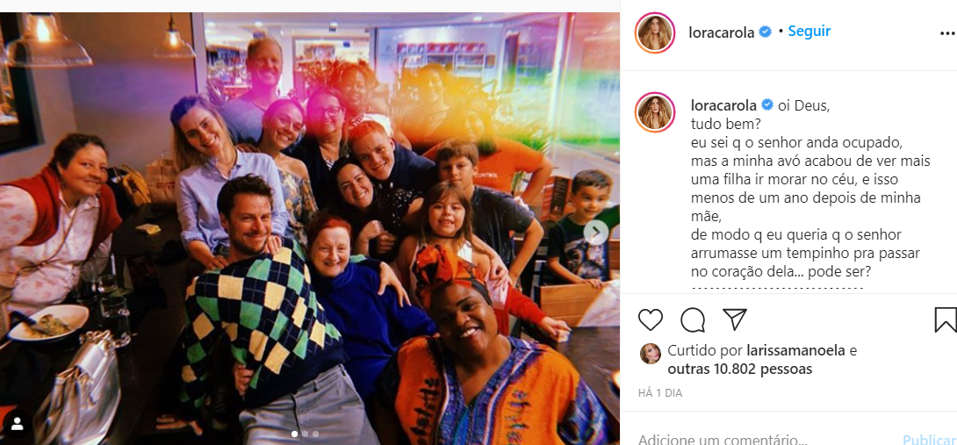Open the loracarola header profile picture
Screen dimensions: 957x445
pos(655,32)
